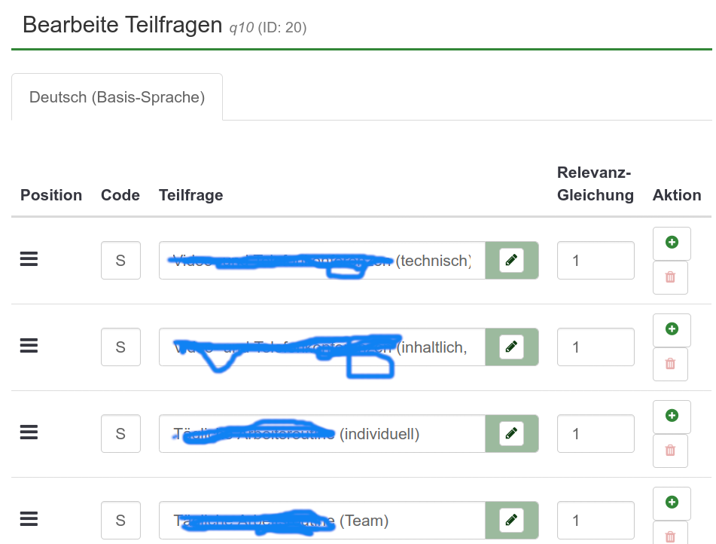Open the editor for the (inhaltlich) subquestion
The width and height of the screenshot is (716, 544).
click(x=511, y=347)
